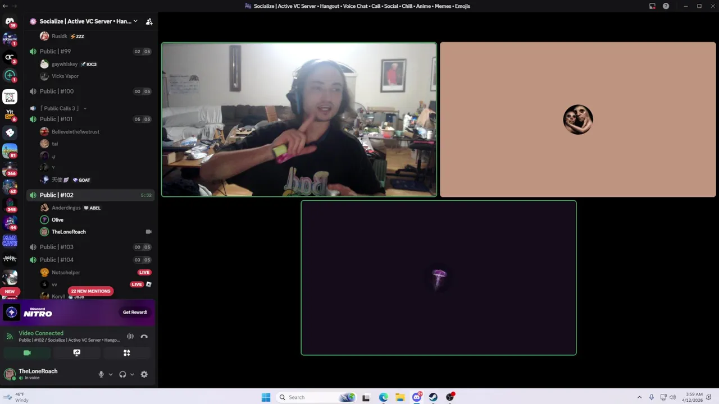Open User Settings gear icon
The width and height of the screenshot is (719, 404).
click(x=144, y=374)
